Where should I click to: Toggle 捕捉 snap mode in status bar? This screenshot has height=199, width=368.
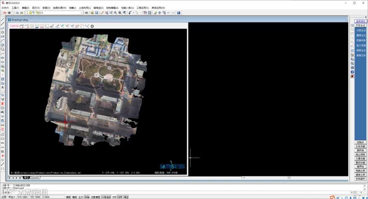pyautogui.click(x=68, y=197)
